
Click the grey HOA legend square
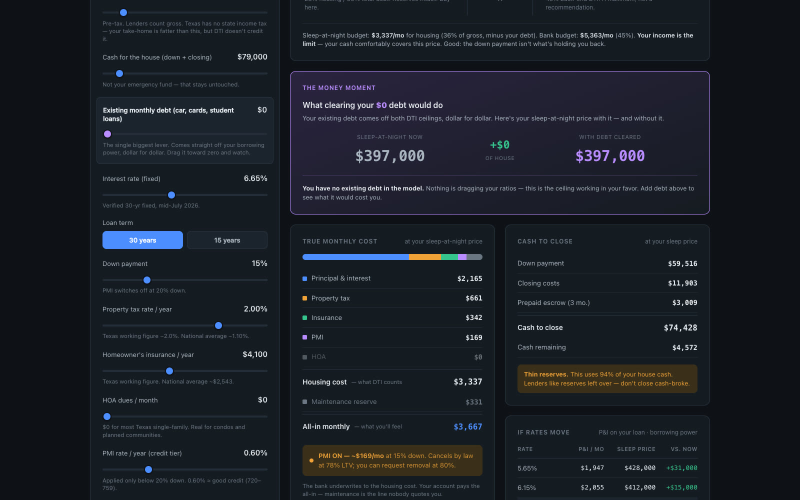(305, 357)
